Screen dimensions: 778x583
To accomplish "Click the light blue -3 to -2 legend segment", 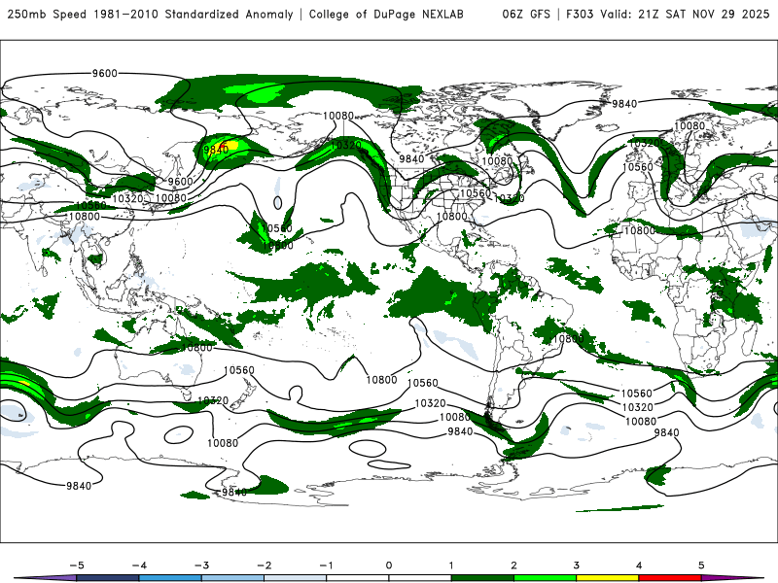I will click(232, 578).
